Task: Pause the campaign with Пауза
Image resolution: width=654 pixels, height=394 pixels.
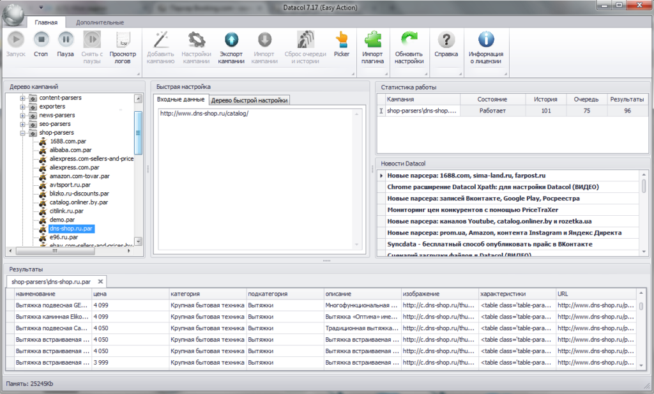Action: pyautogui.click(x=66, y=45)
